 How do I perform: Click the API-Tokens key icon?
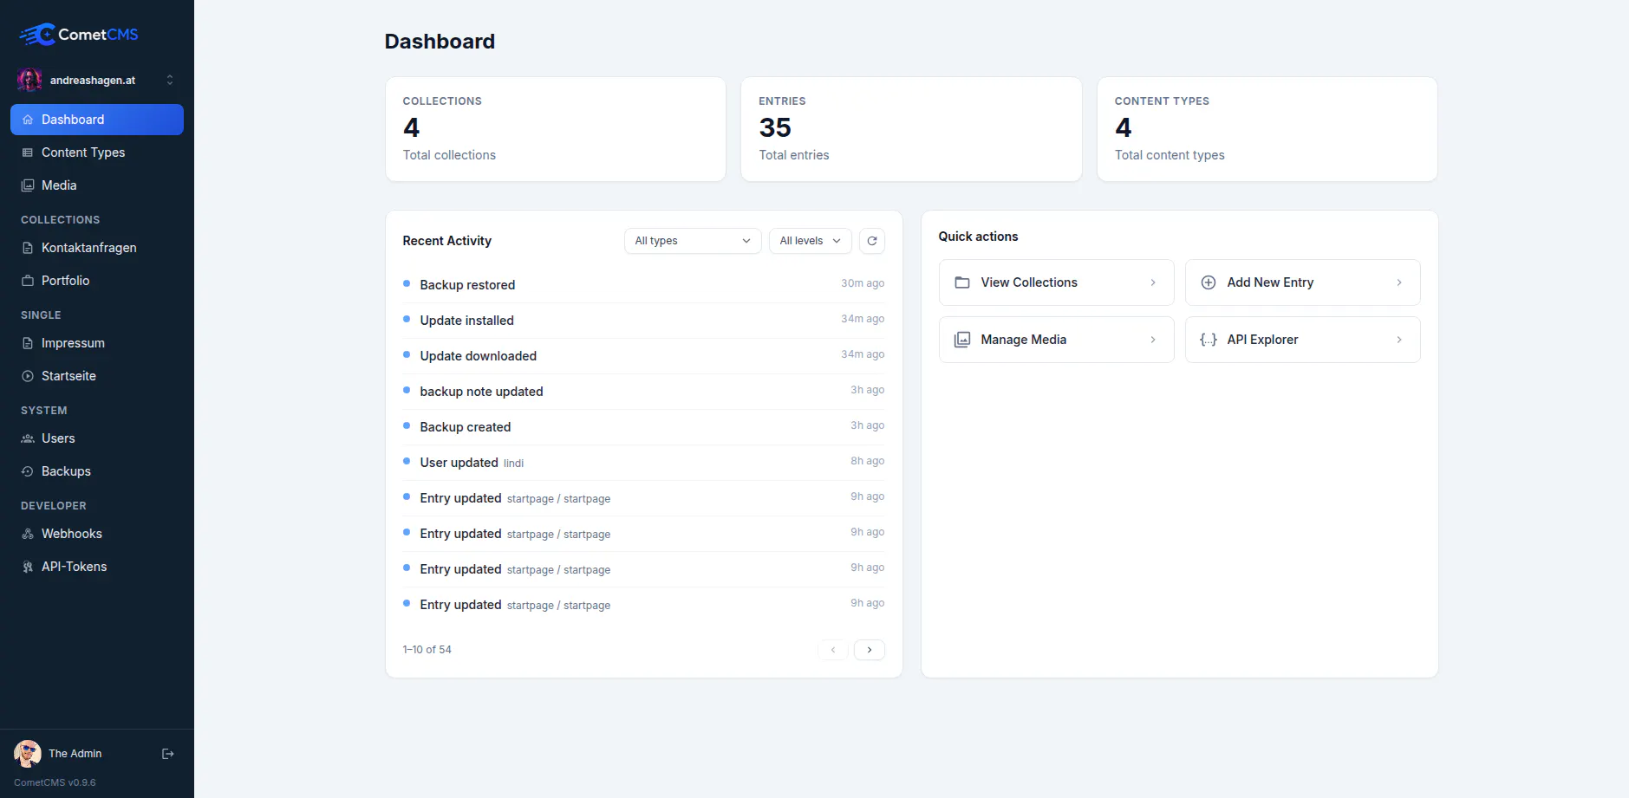coord(28,567)
